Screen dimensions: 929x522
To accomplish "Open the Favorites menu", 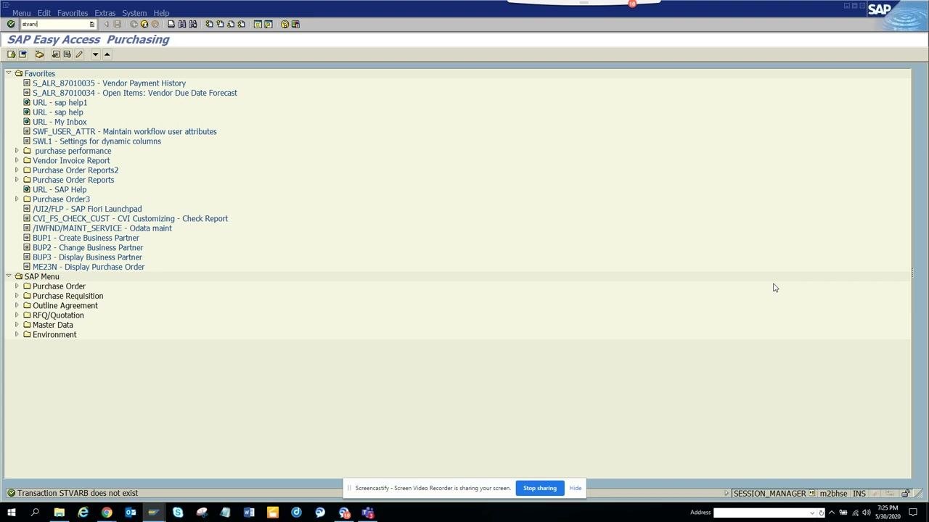I will (73, 13).
